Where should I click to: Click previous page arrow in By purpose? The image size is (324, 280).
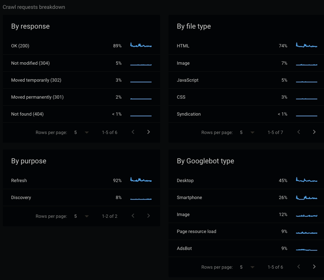[x=133, y=216]
